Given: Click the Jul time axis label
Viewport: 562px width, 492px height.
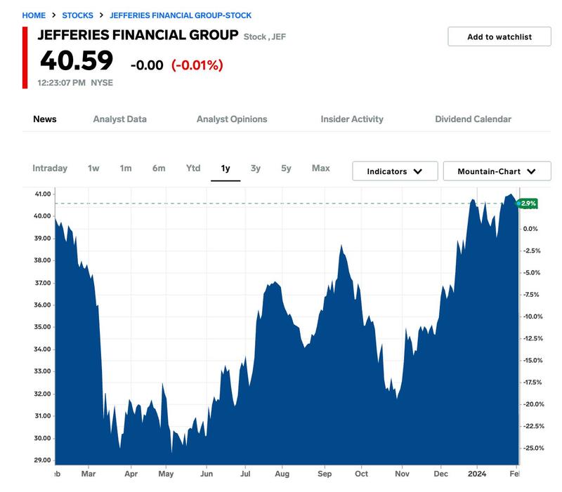Looking at the screenshot, I should coord(245,474).
